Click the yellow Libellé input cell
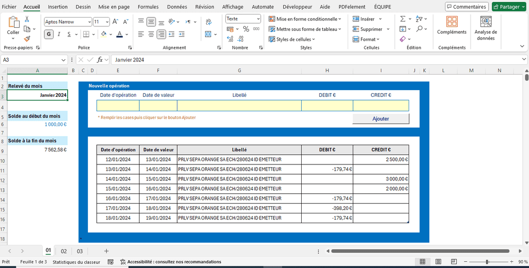Image resolution: width=529 pixels, height=268 pixels. pyautogui.click(x=239, y=106)
